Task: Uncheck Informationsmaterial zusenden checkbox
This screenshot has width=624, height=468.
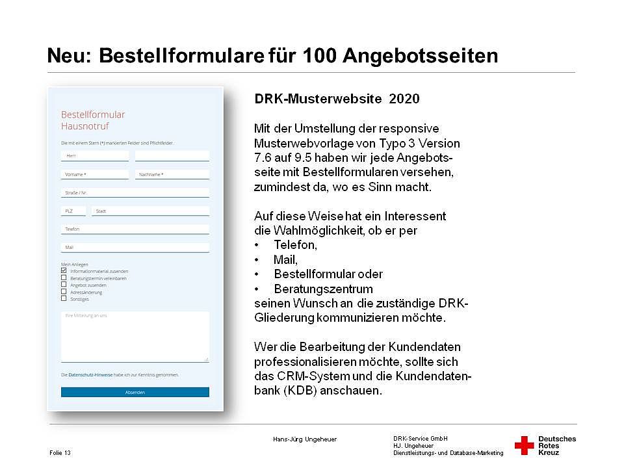Action: 64,270
